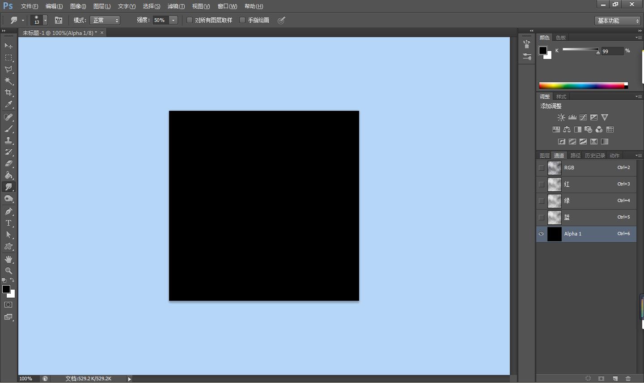Delete current channel with trash icon

[x=628, y=379]
